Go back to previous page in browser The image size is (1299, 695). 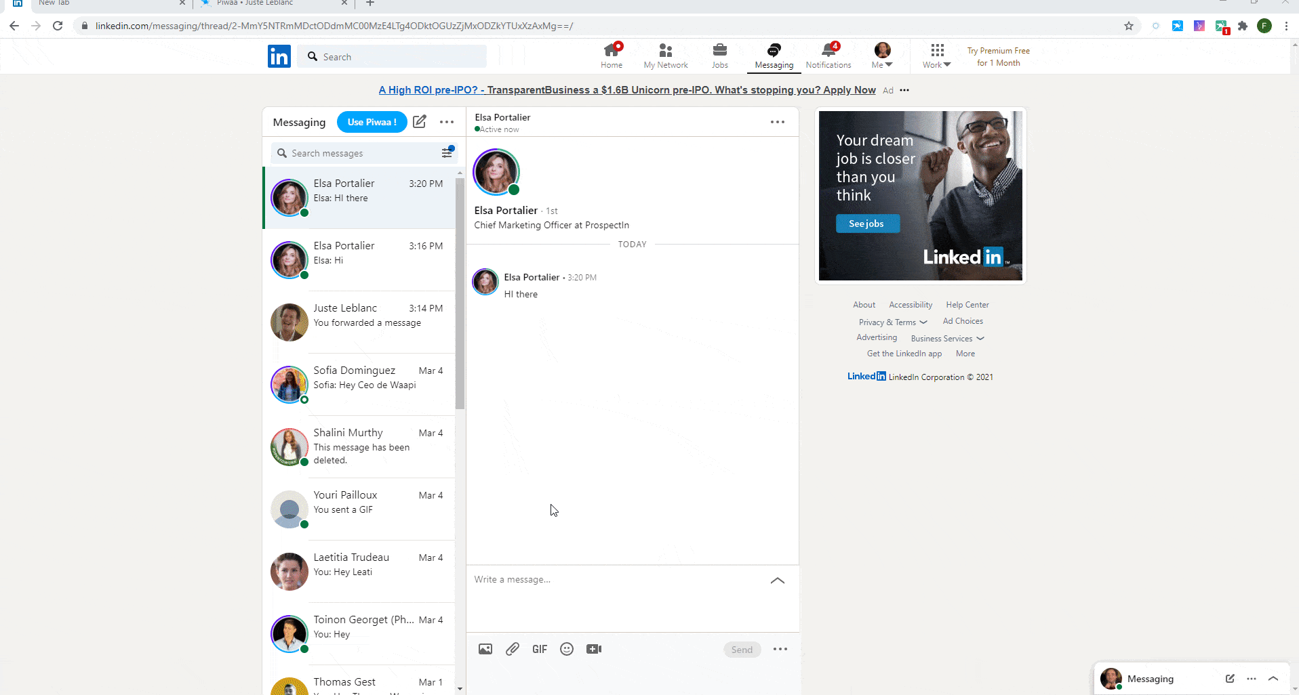(14, 26)
